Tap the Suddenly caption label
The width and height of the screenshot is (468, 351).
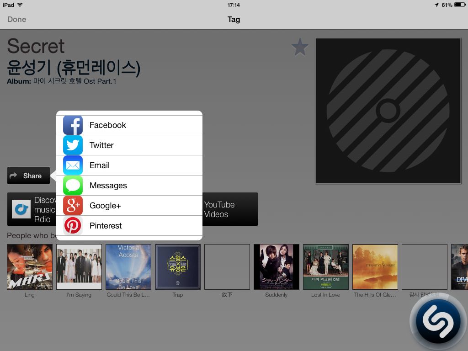coord(277,295)
